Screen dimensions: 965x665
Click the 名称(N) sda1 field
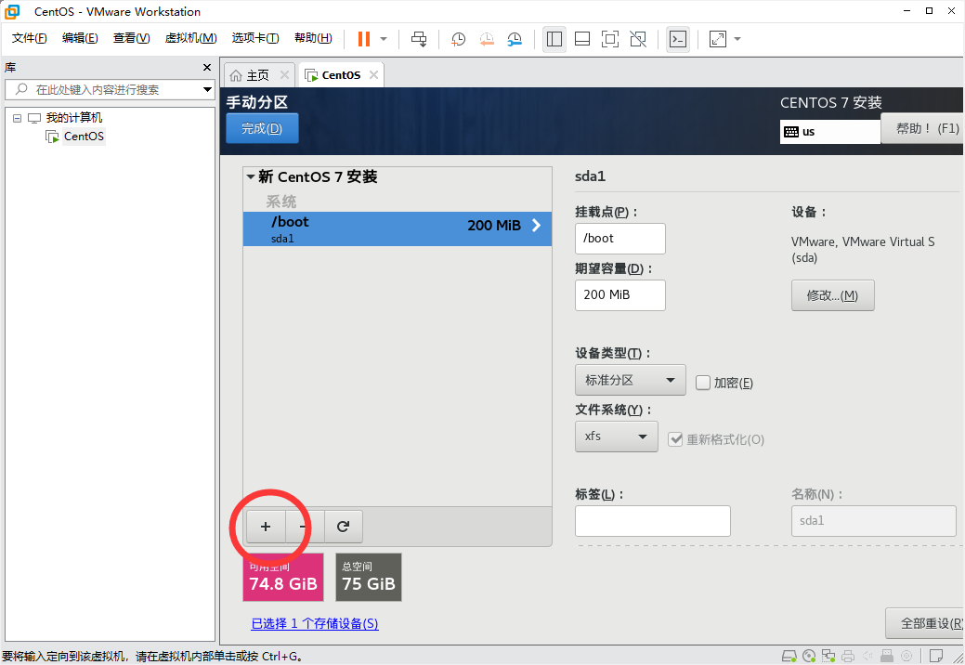873,521
